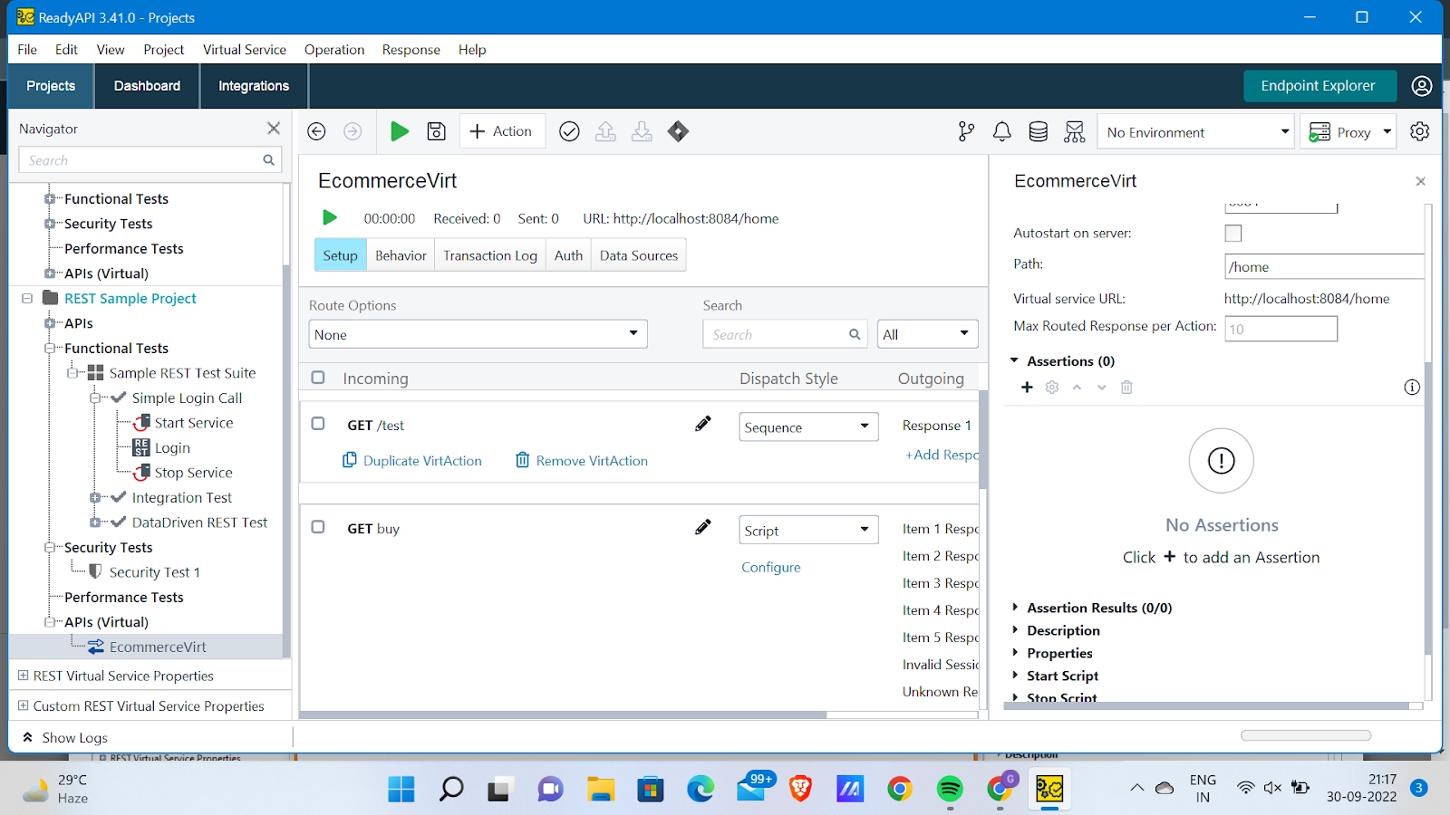Viewport: 1450px width, 815px height.
Task: Select EcommerceVirt in the Navigator tree
Action: pos(158,647)
